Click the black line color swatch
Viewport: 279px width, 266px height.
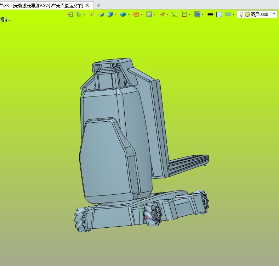point(210,15)
